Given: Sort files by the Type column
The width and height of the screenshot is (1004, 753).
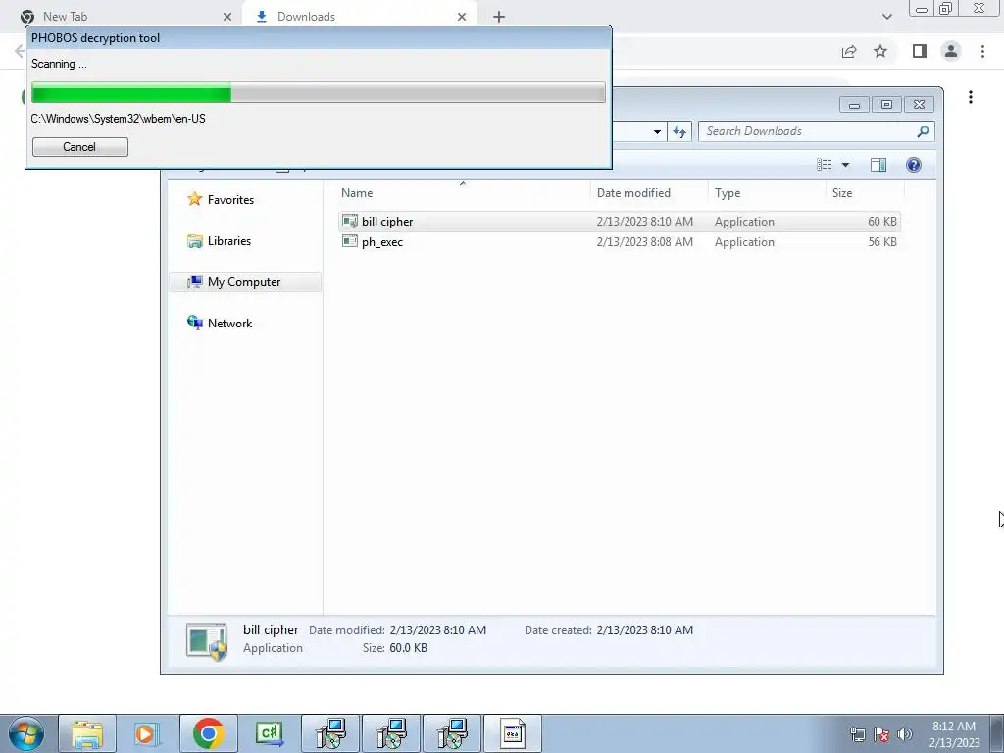Looking at the screenshot, I should click(x=728, y=193).
